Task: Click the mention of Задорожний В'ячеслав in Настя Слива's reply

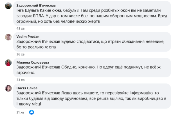Action: [x=38, y=93]
